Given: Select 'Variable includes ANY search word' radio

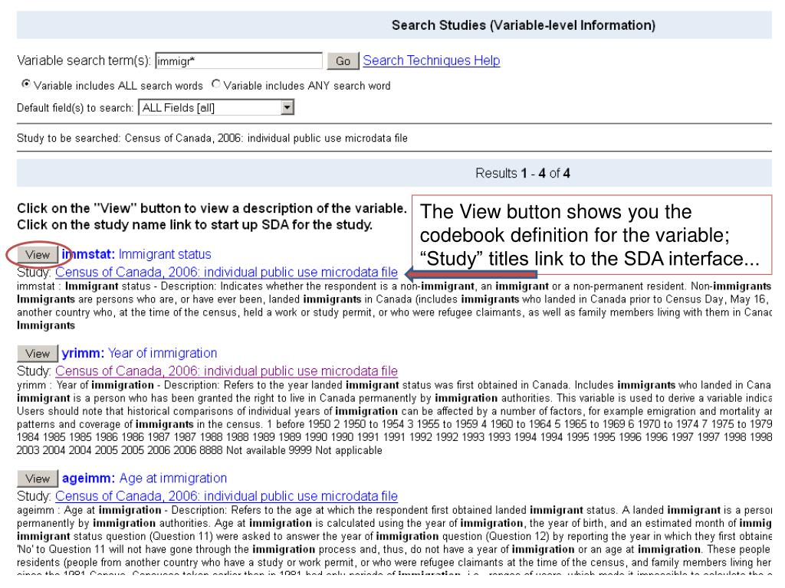Looking at the screenshot, I should [x=215, y=84].
